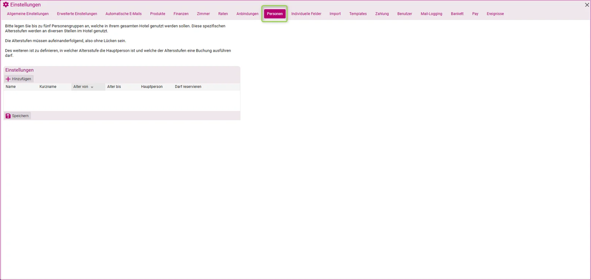
Task: Click the Einstellungen gear icon
Action: (6, 5)
